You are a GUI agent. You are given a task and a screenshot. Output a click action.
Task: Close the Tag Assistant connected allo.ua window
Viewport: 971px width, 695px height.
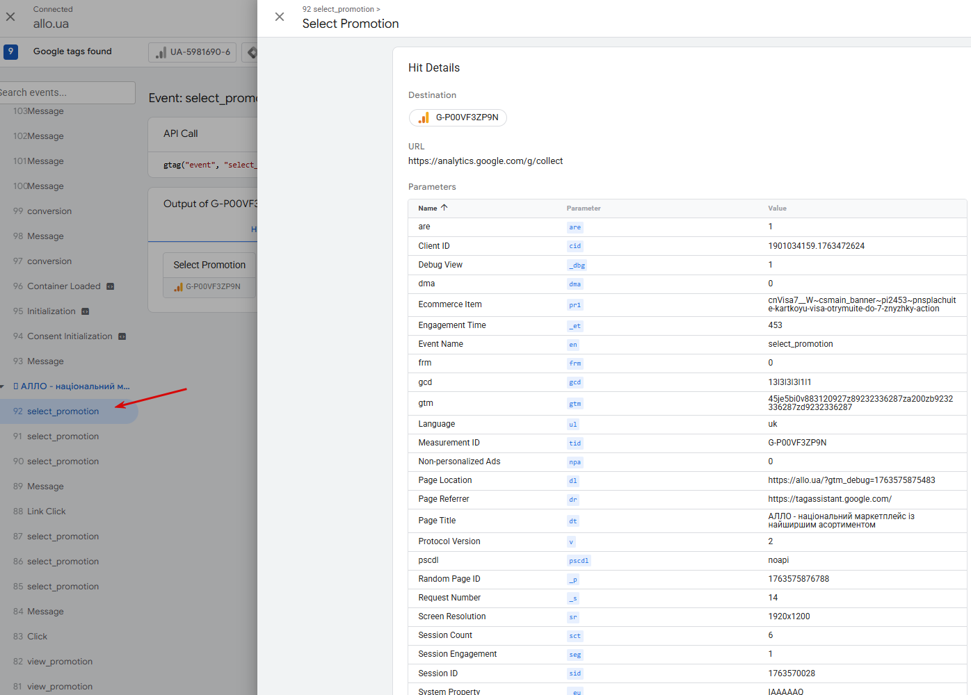point(10,17)
